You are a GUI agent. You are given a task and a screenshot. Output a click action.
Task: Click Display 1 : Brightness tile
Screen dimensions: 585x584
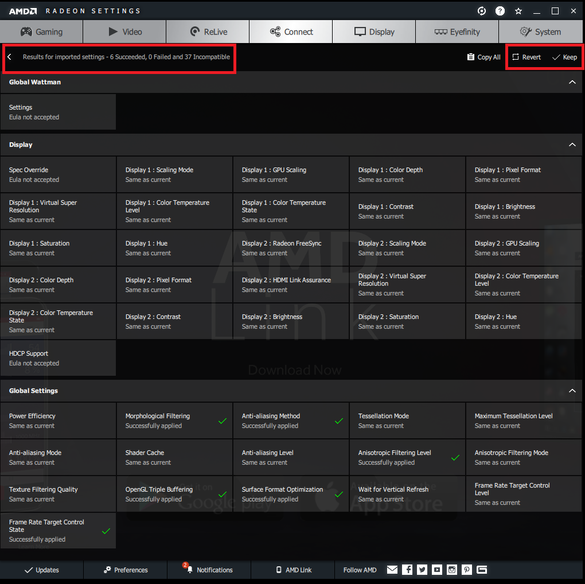point(524,211)
